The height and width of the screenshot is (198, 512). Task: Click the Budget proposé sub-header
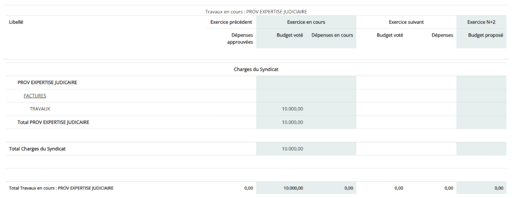485,35
